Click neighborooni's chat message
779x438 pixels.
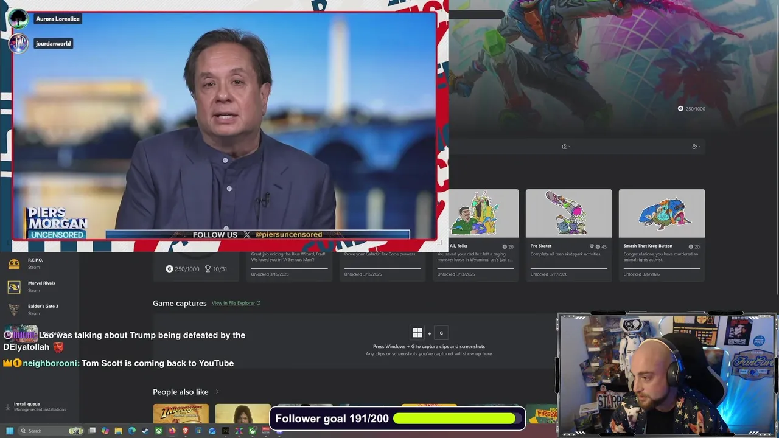[119, 363]
